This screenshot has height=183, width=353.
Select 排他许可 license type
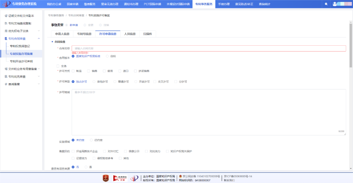pos(94,82)
